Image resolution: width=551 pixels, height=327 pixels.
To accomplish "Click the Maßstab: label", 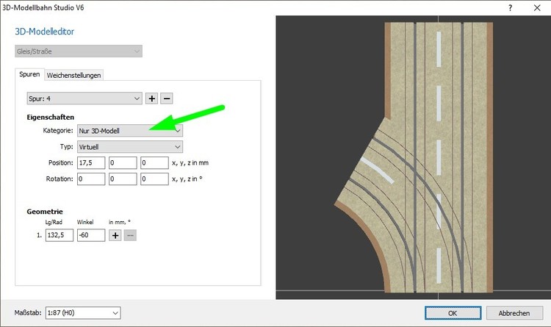I will tap(28, 312).
